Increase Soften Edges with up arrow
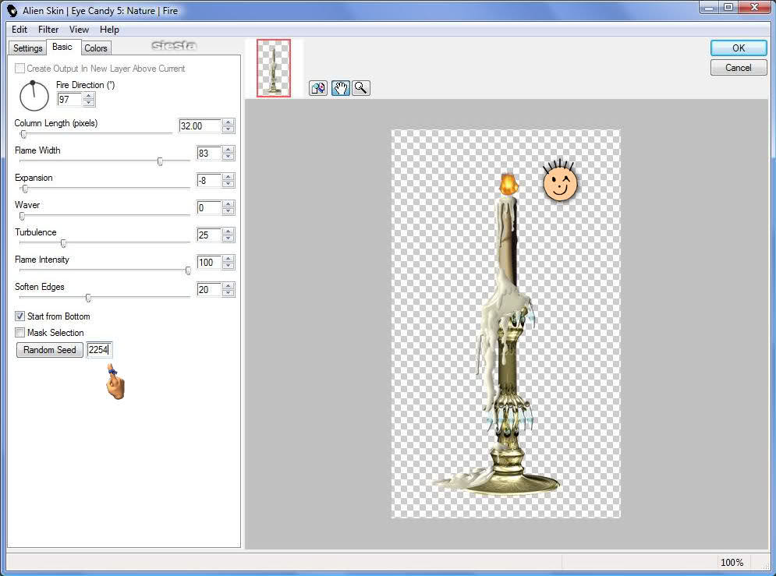 tap(228, 286)
